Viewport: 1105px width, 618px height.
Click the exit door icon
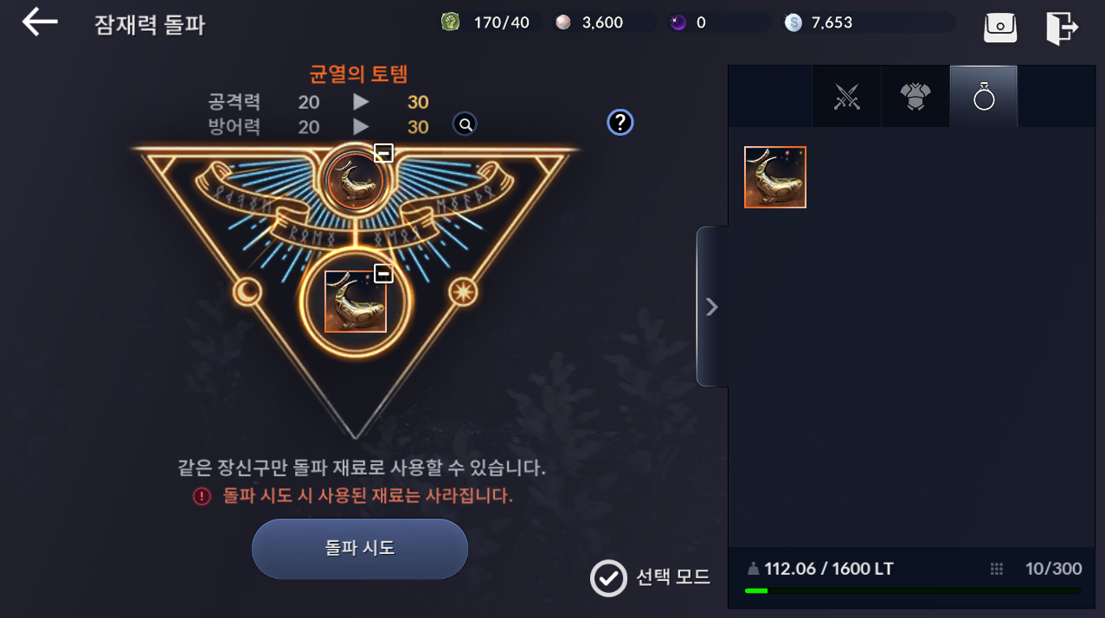point(1061,27)
